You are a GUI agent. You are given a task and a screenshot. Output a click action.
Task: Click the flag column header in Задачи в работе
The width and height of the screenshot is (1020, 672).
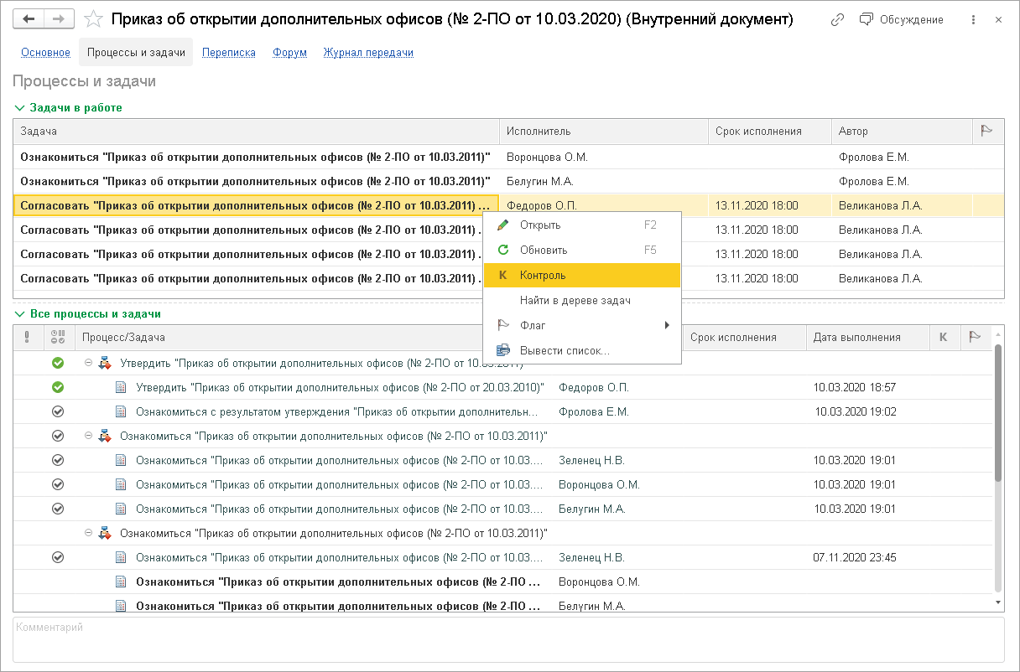tap(986, 131)
